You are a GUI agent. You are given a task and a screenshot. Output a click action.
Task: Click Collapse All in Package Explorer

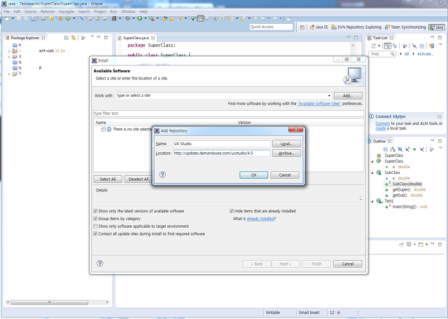(66, 38)
